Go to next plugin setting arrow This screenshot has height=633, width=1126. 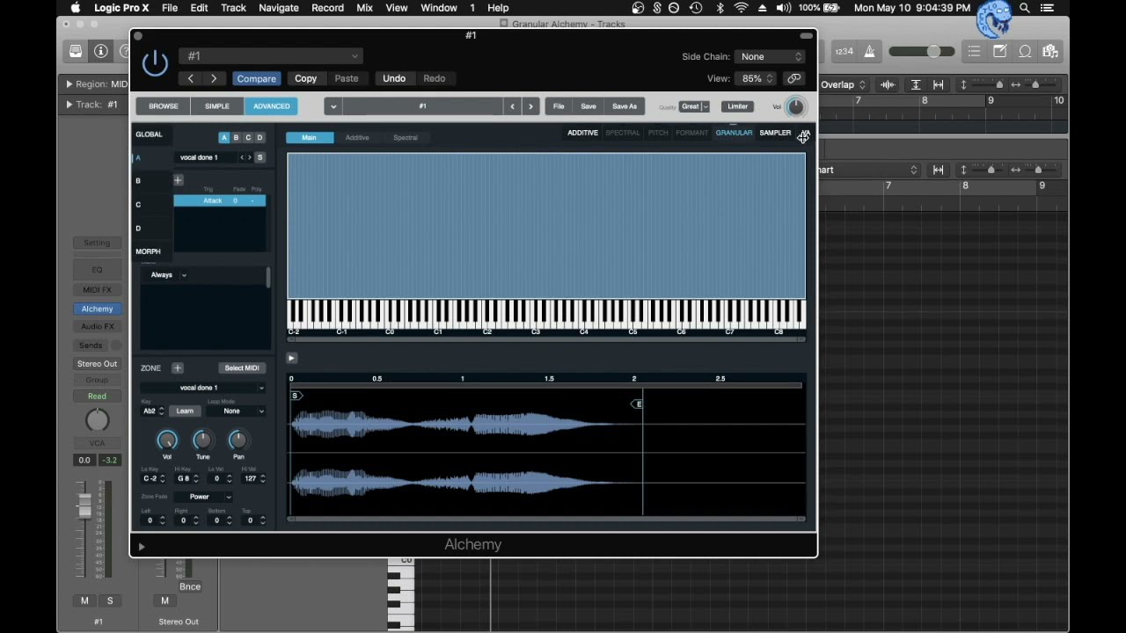click(214, 78)
